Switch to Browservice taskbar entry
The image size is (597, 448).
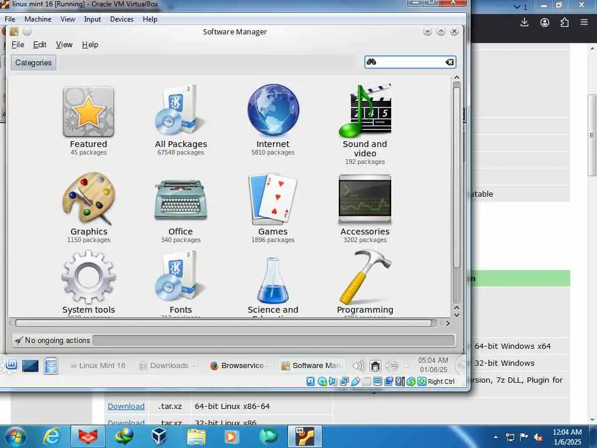coord(238,366)
